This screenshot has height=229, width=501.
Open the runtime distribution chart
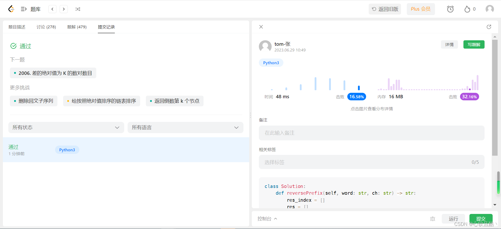tap(315, 83)
